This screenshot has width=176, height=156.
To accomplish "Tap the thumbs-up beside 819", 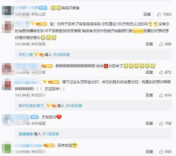I will tap(161, 95).
